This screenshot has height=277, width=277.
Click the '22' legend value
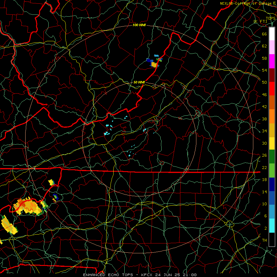click(264, 168)
